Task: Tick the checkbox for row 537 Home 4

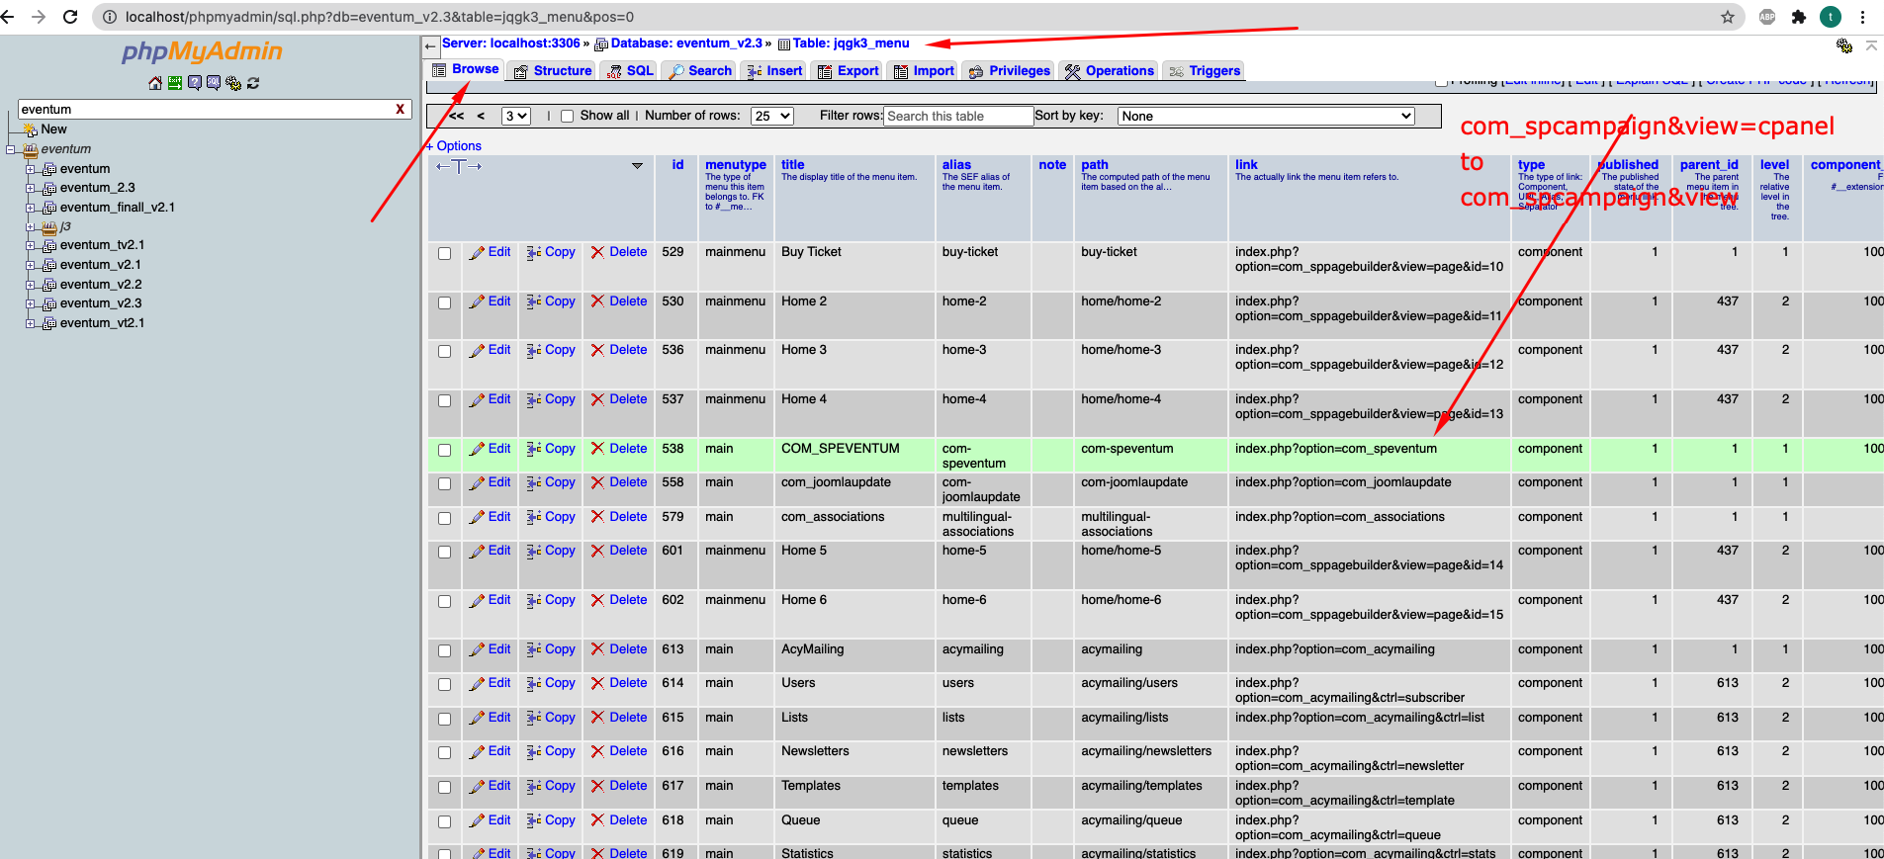Action: coord(445,401)
